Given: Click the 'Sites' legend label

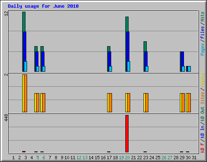Looking at the screenshot, I should tap(202, 98).
